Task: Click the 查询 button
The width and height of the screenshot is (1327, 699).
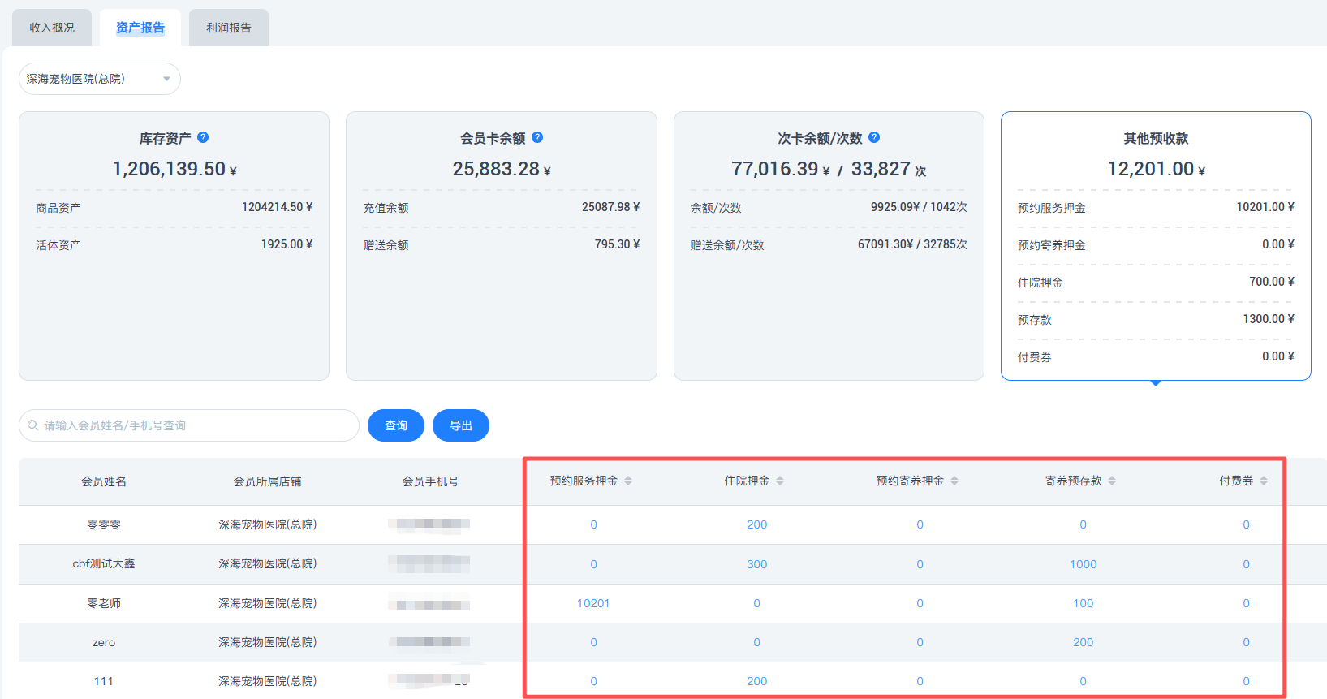Action: click(396, 425)
